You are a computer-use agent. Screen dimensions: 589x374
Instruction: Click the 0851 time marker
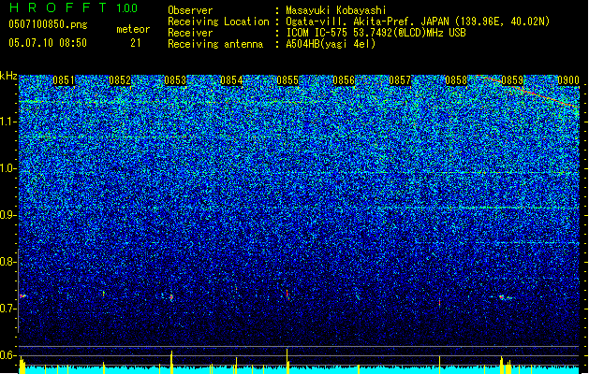point(64,80)
